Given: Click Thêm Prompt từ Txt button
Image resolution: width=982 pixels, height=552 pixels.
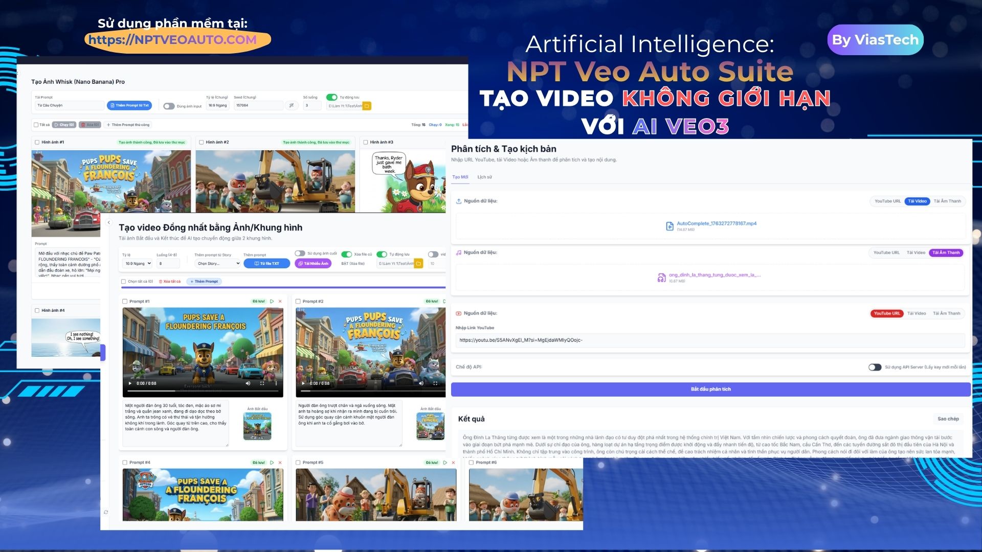Looking at the screenshot, I should click(129, 106).
